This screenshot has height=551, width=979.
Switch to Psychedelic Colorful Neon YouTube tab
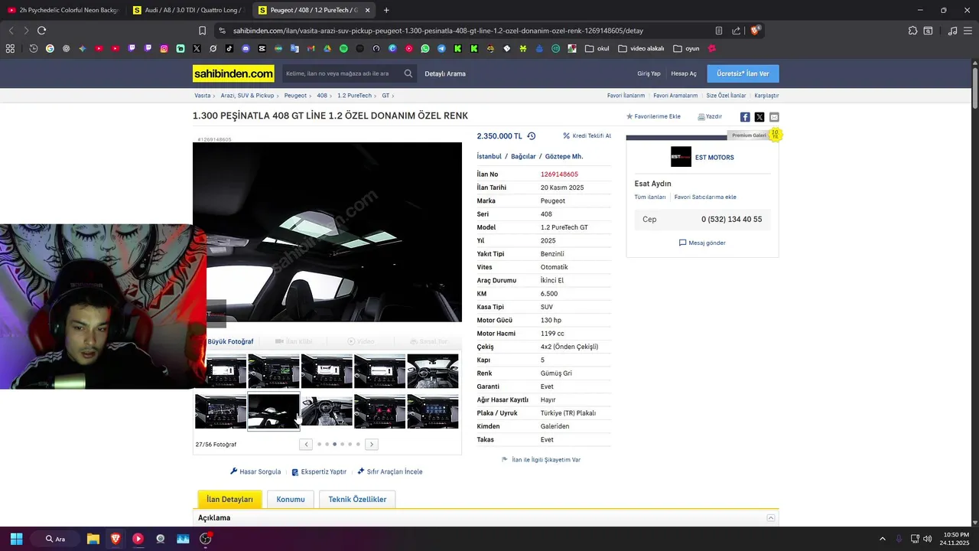(63, 10)
